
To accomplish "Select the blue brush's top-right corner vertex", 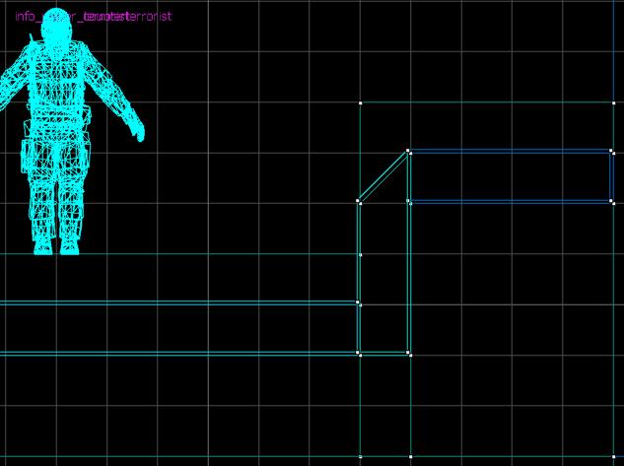I will 612,152.
